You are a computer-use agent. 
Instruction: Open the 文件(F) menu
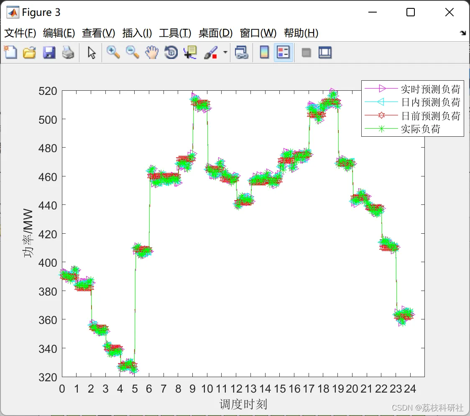[20, 33]
